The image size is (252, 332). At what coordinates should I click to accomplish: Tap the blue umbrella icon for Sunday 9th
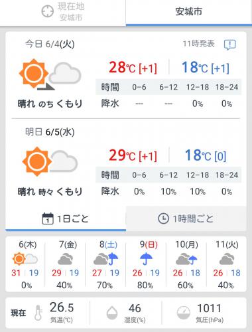point(146,259)
